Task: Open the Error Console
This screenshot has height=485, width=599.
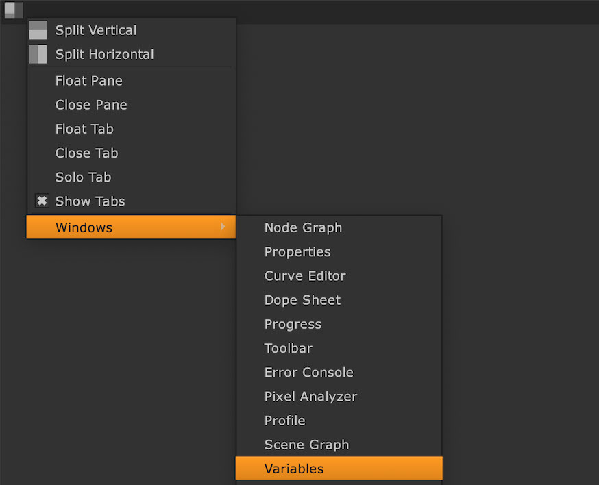Action: pyautogui.click(x=308, y=373)
